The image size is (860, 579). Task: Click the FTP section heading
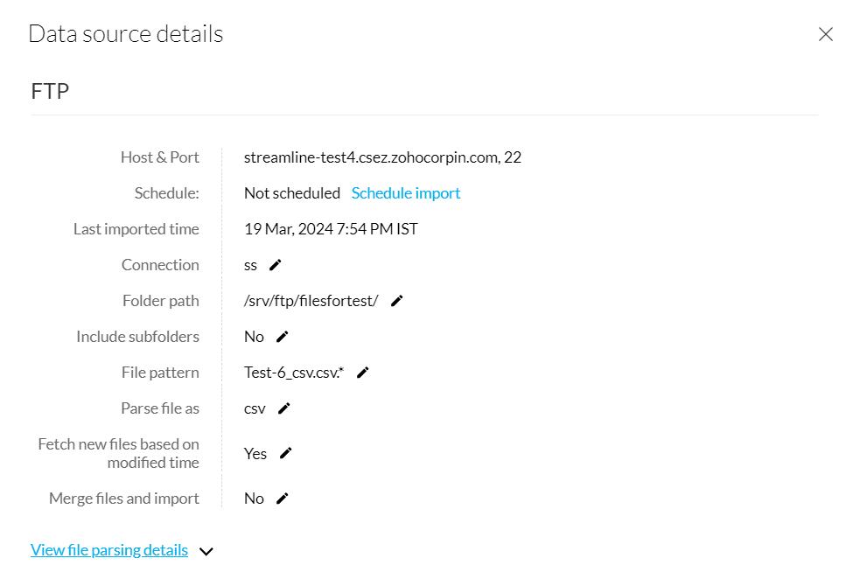pyautogui.click(x=50, y=91)
